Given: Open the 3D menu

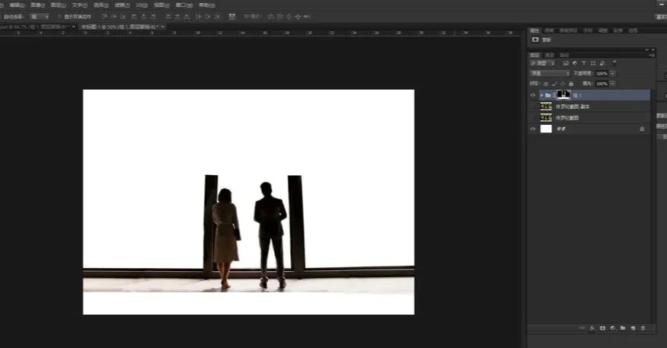Looking at the screenshot, I should pos(142,5).
